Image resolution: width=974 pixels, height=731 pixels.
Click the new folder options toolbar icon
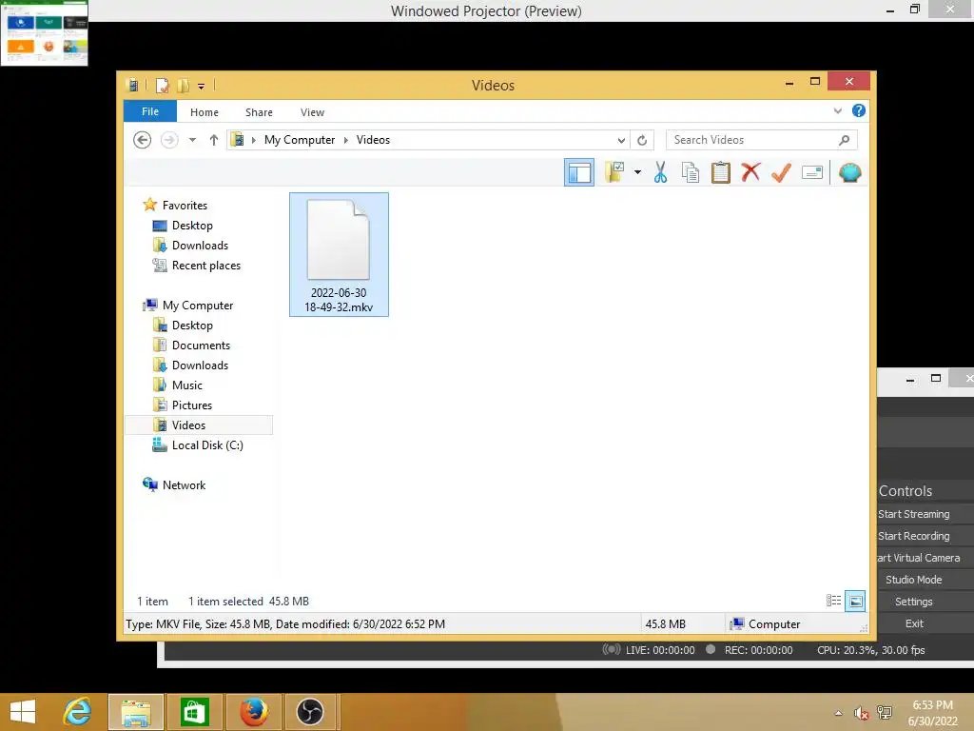(x=614, y=172)
